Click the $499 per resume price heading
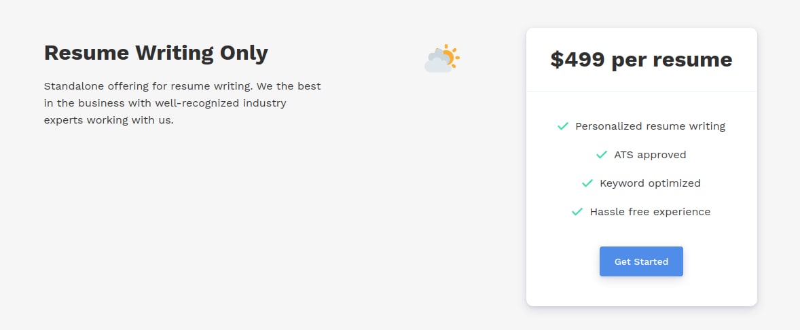The height and width of the screenshot is (330, 800). tap(641, 60)
